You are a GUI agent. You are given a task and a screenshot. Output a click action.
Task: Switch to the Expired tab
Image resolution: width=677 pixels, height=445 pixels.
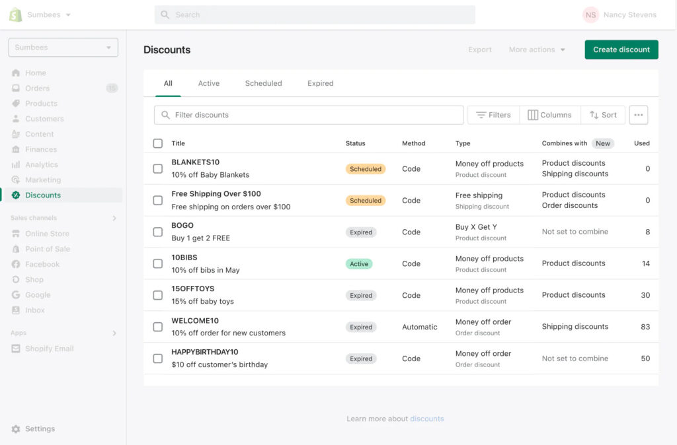320,83
